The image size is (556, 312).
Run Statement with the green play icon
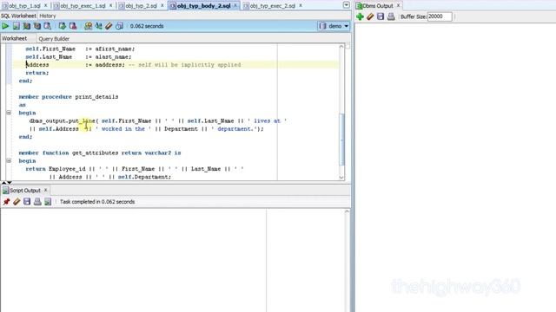pos(5,26)
